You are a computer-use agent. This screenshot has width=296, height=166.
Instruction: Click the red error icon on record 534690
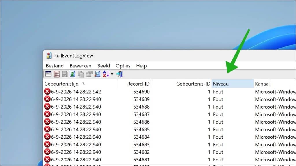click(x=47, y=91)
